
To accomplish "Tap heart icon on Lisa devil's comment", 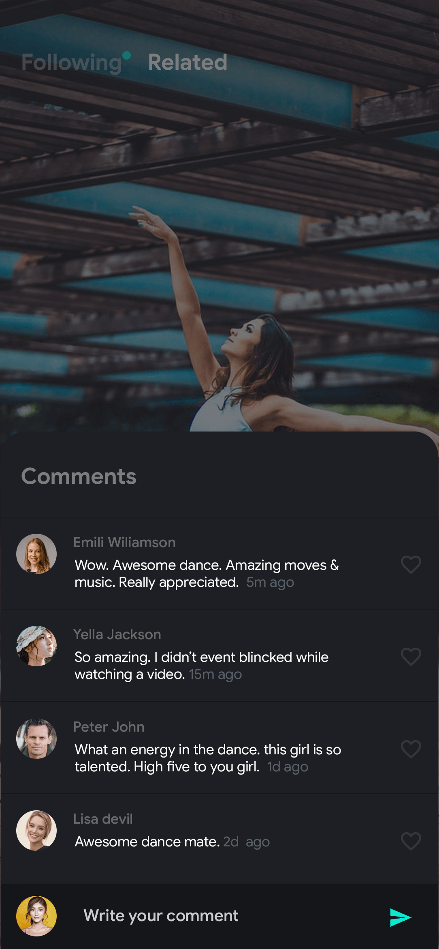I will [x=411, y=841].
